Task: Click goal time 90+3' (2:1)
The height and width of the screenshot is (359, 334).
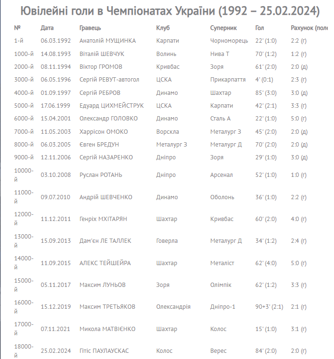Action: (269, 307)
